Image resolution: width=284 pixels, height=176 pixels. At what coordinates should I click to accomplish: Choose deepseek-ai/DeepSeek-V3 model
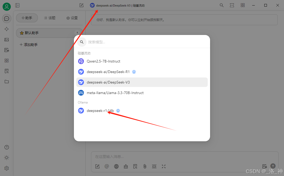tap(142, 82)
